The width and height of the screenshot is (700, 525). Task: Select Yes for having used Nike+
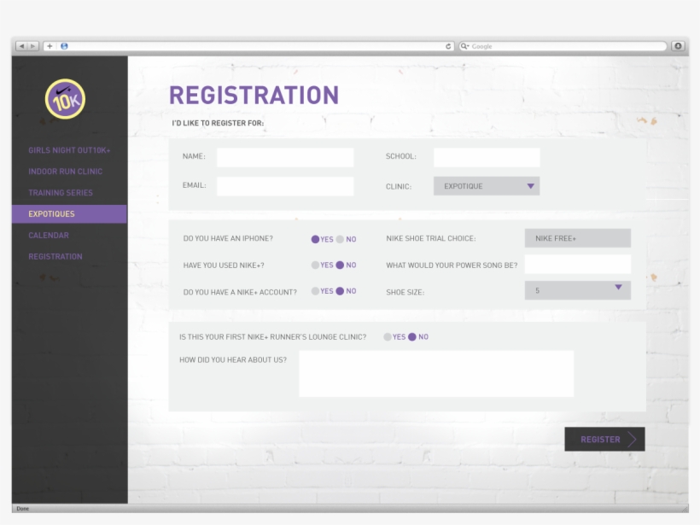(315, 265)
